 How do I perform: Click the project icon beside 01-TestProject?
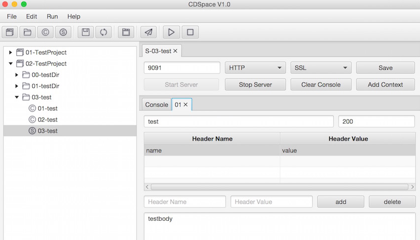[x=20, y=52]
